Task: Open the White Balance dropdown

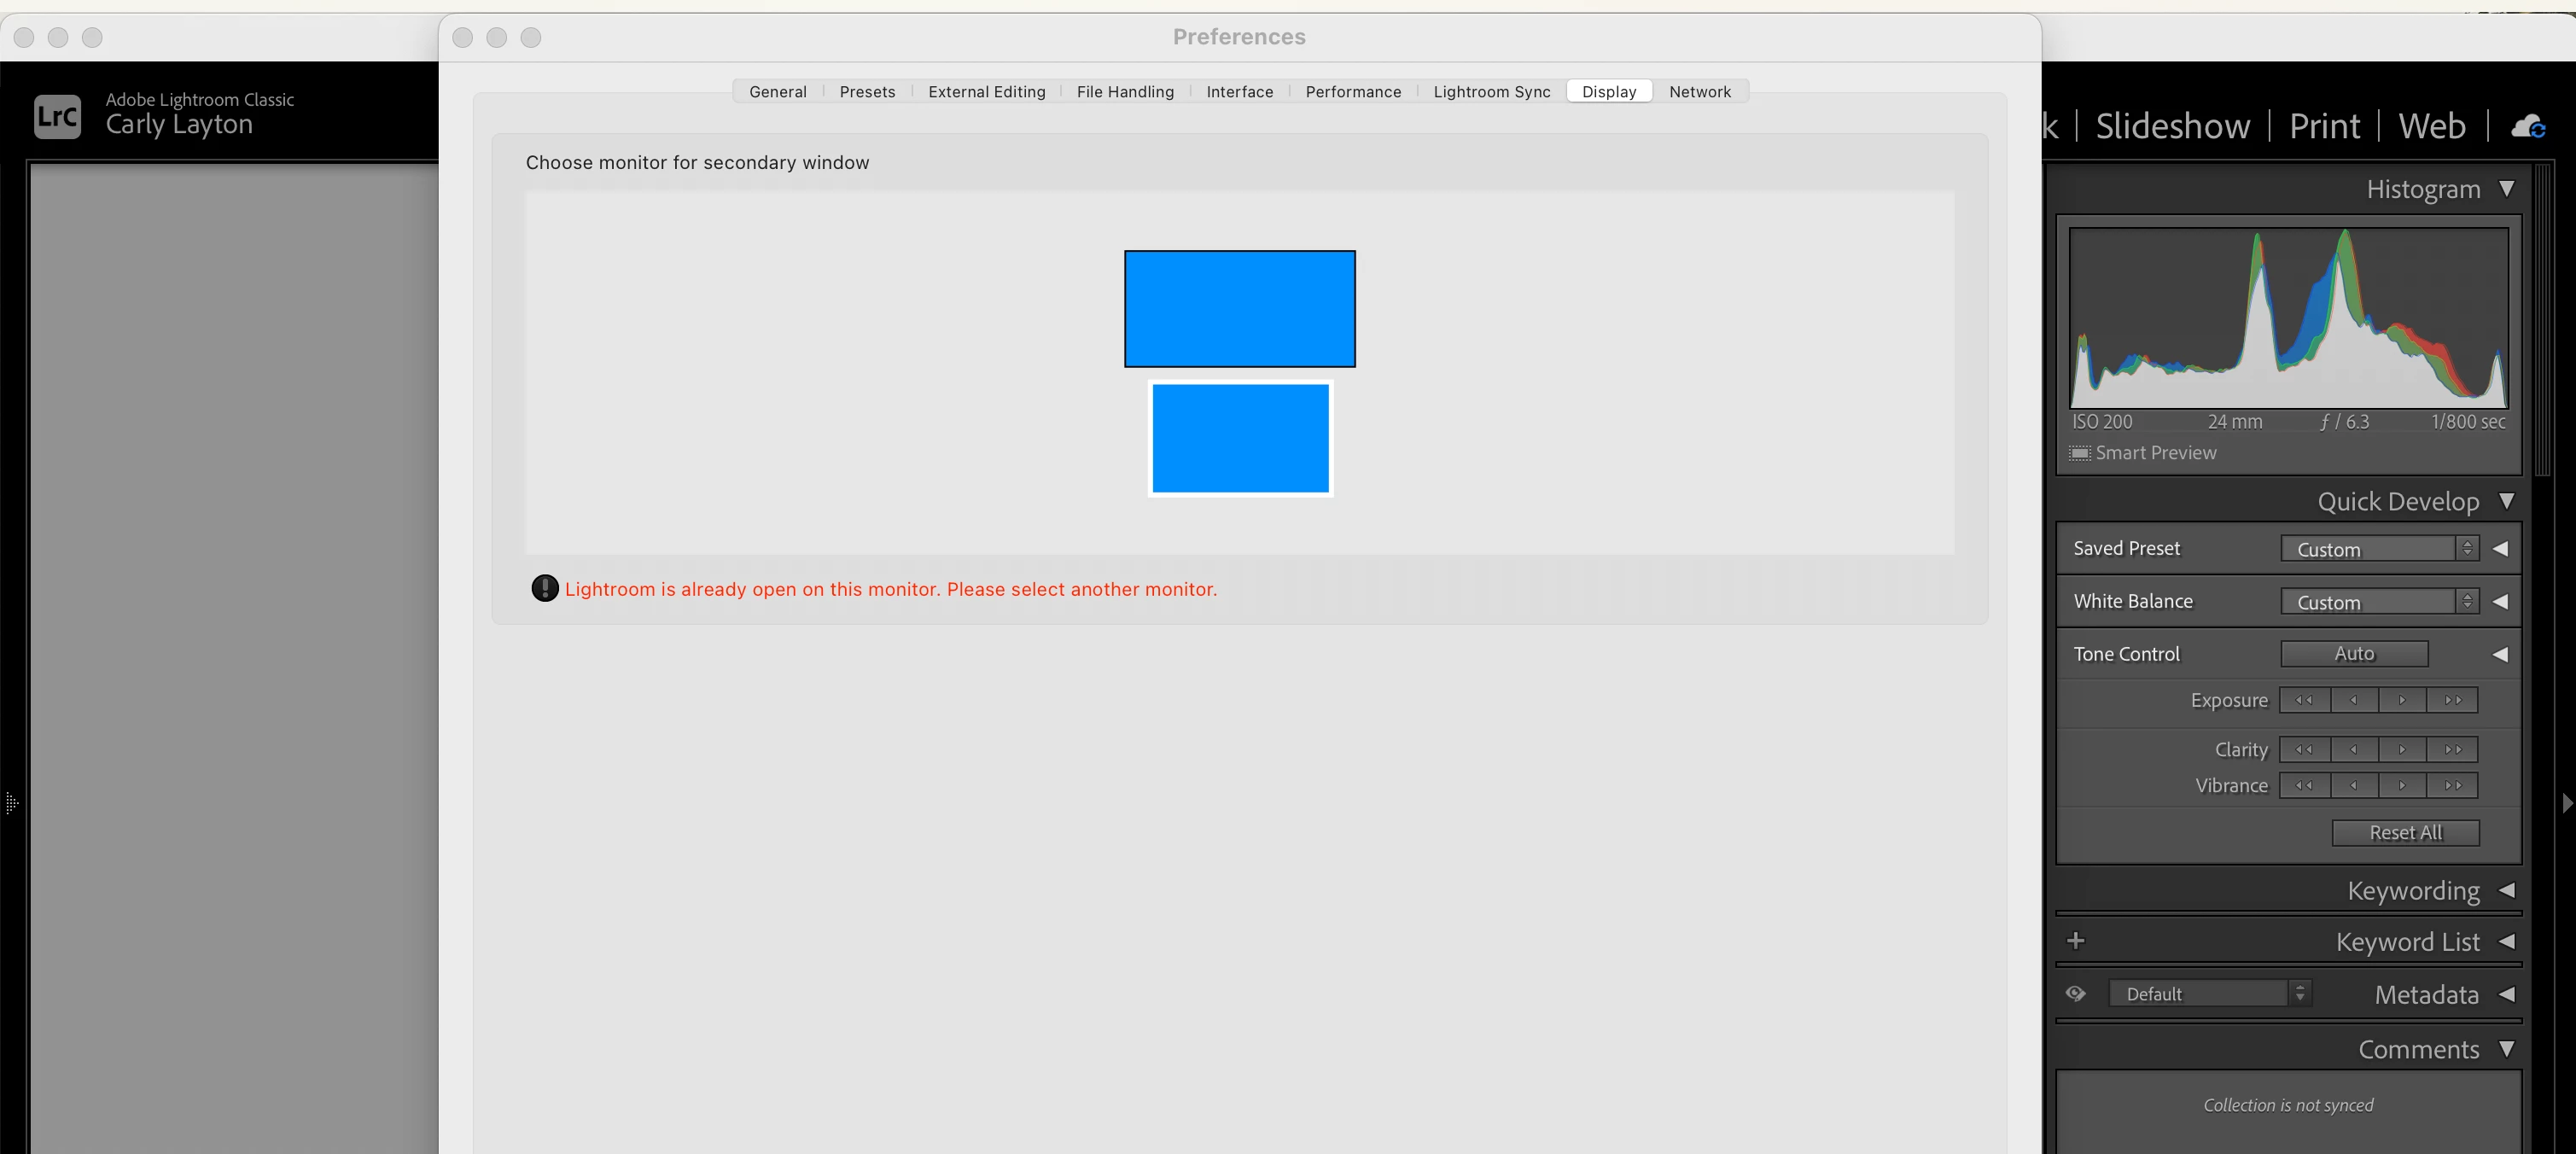Action: 2378,602
